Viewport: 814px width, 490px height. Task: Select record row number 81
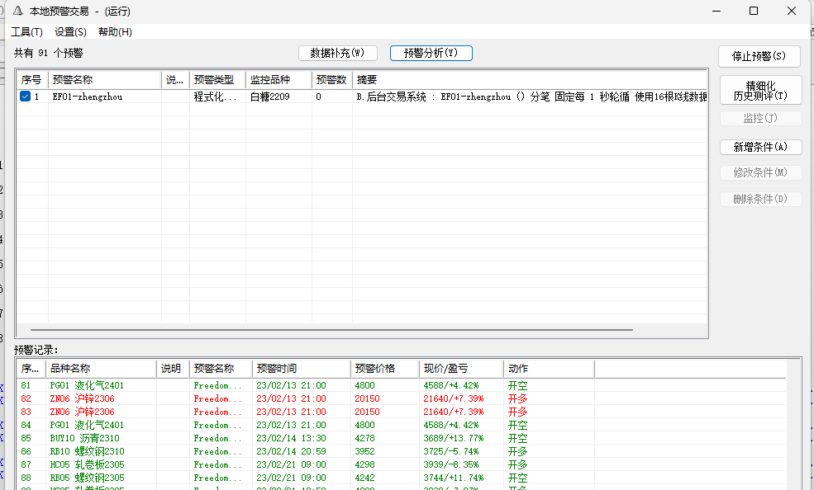pos(401,385)
